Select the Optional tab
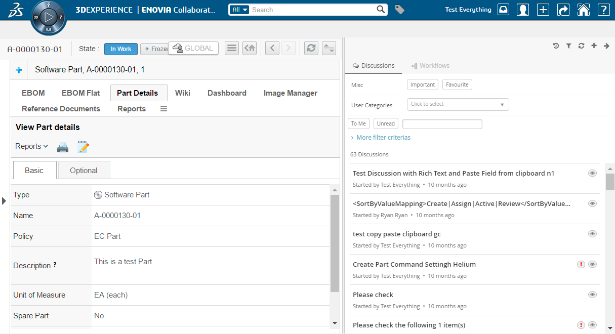 click(84, 171)
